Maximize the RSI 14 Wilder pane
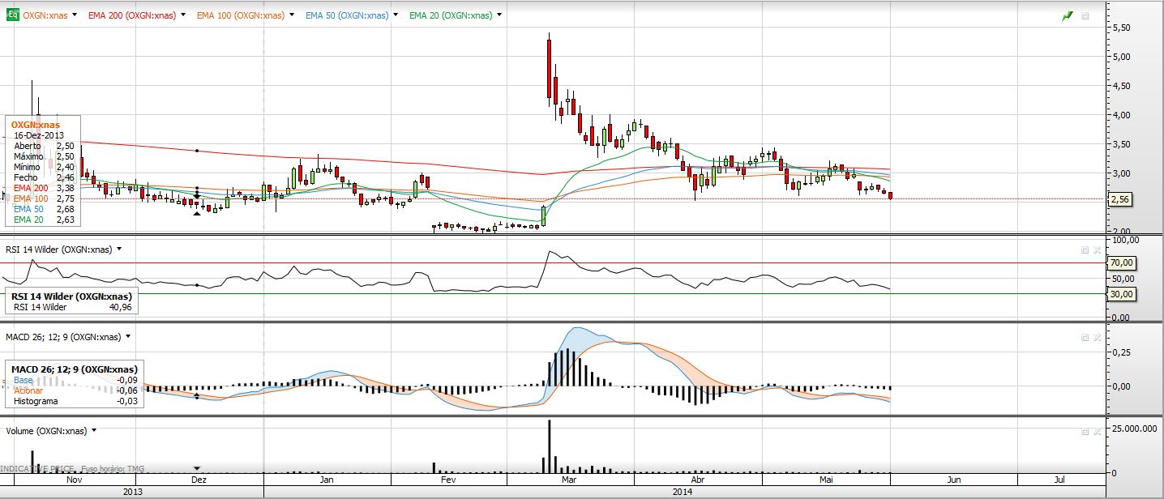 [x=1085, y=250]
